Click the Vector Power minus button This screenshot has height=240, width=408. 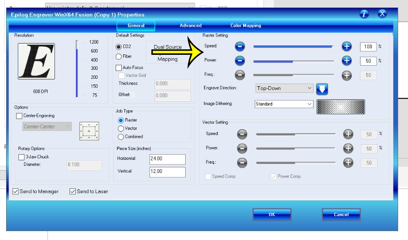(x=242, y=149)
